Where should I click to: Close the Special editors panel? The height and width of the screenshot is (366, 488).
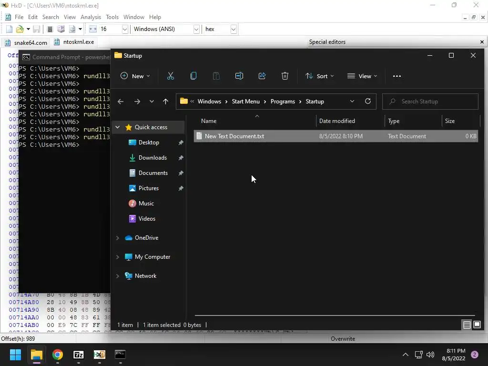[482, 42]
